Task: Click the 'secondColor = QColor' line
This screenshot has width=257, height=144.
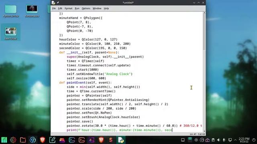Action: [93, 48]
